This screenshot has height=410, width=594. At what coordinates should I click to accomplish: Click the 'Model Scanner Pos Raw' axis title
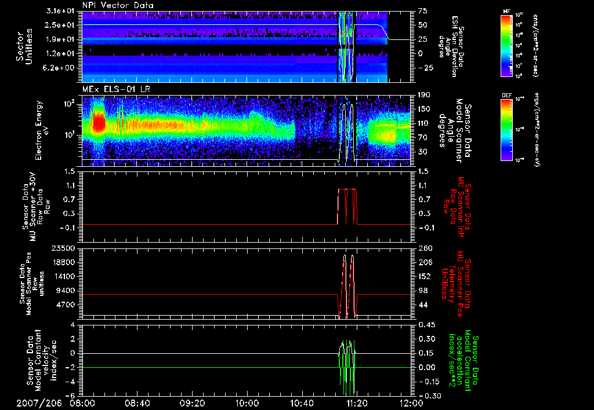point(32,283)
